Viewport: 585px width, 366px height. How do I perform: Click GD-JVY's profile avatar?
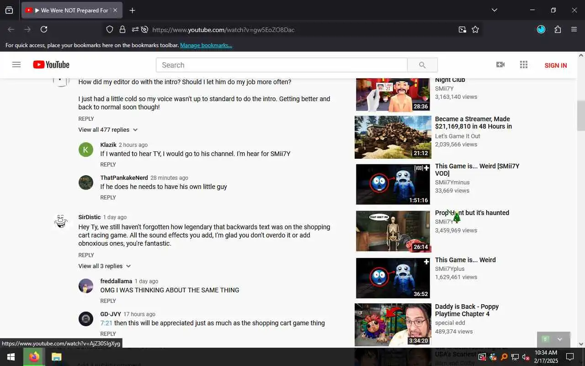click(86, 319)
